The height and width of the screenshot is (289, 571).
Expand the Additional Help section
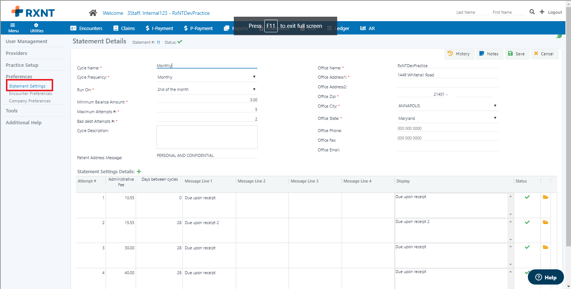[24, 123]
